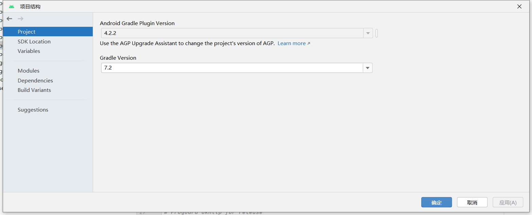The image size is (532, 215).
Task: Open the Learn more link
Action: click(x=291, y=43)
